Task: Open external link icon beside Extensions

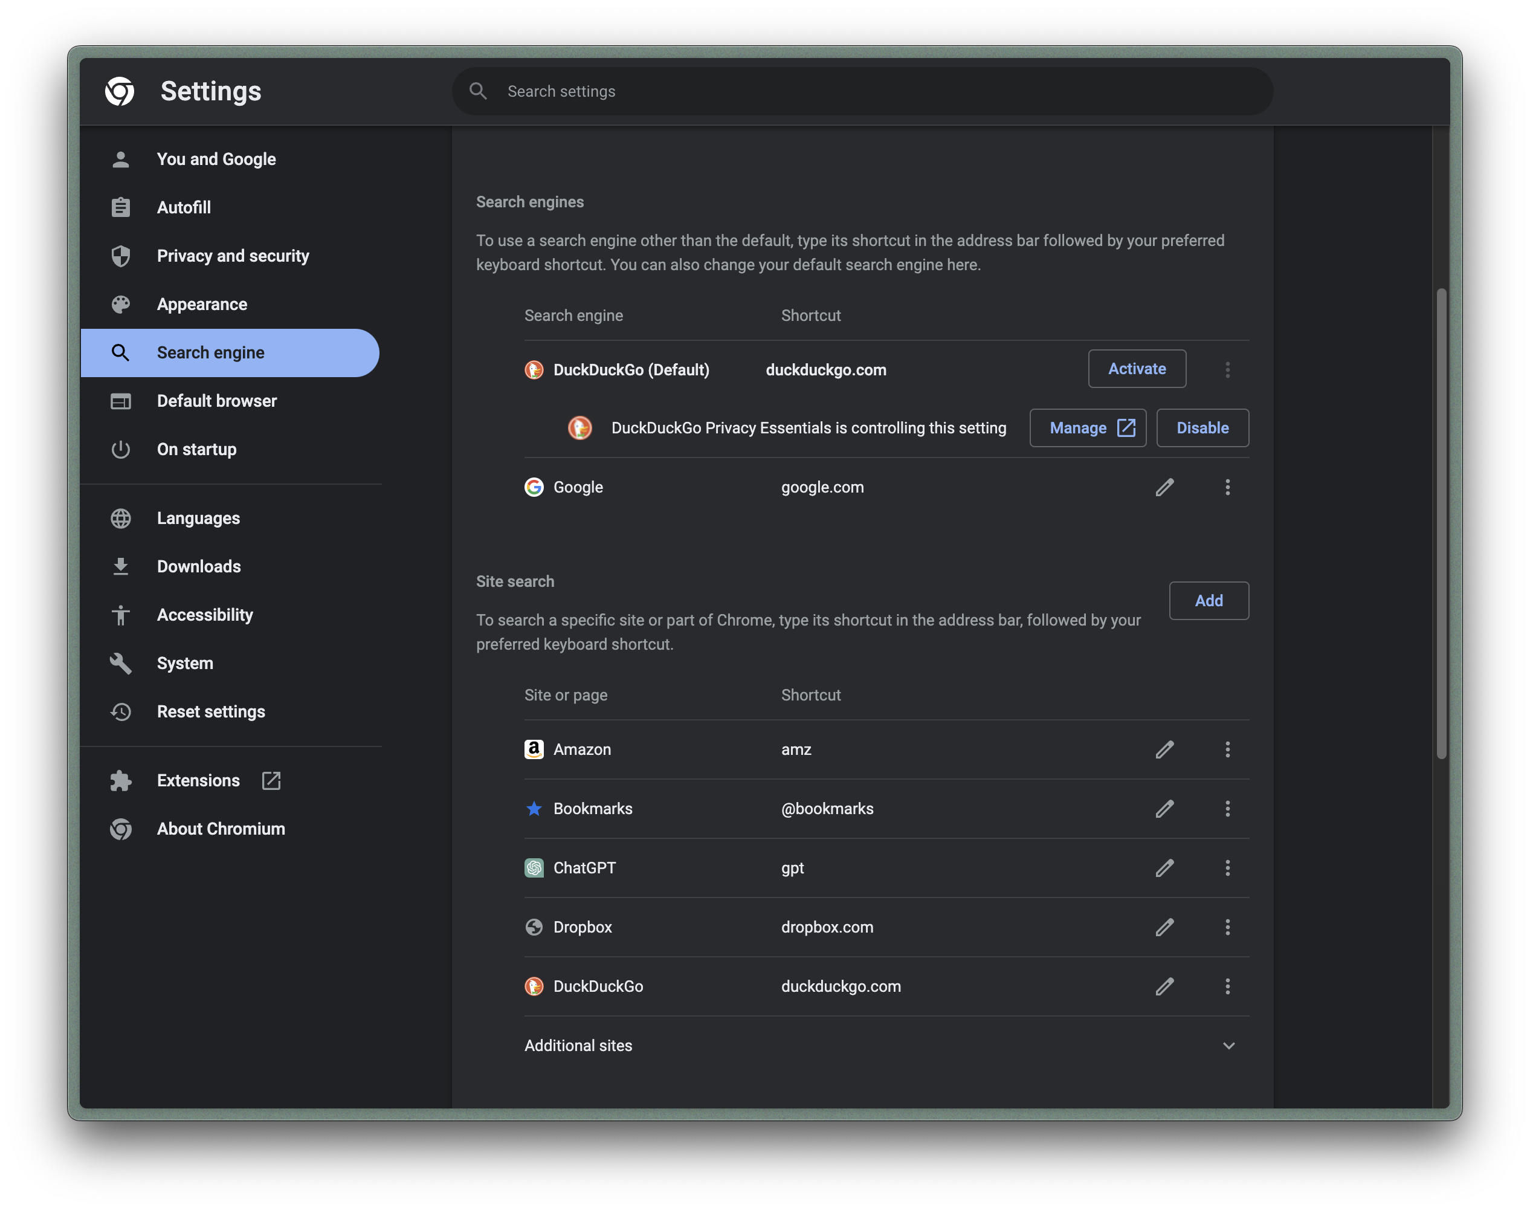Action: 271,781
